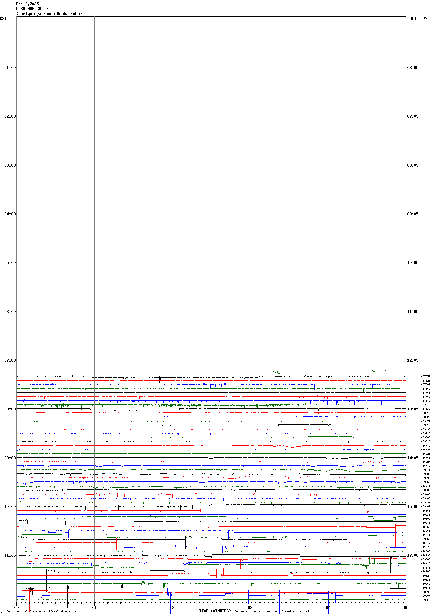Image resolution: width=432 pixels, height=616 pixels.
Task: Click the Curiquinga Banda Ancha Este title
Action: point(49,14)
